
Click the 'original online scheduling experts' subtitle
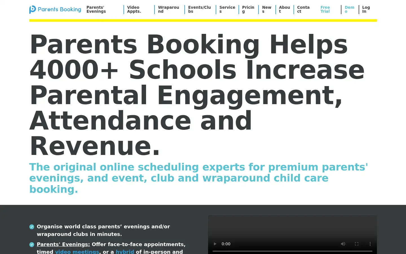(x=199, y=178)
